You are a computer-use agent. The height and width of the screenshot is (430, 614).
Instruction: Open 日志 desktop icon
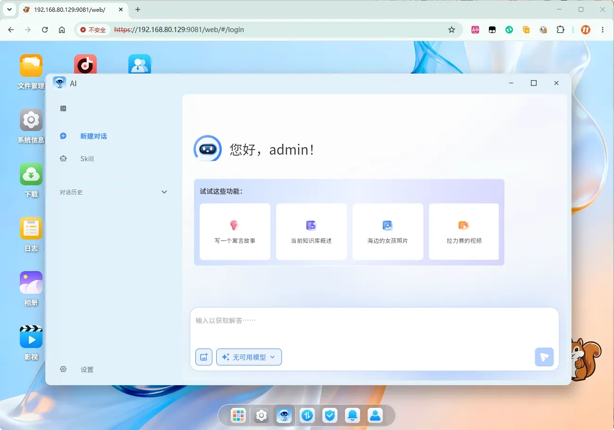[31, 228]
